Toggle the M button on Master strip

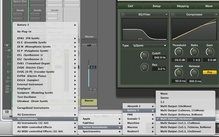[91, 90]
